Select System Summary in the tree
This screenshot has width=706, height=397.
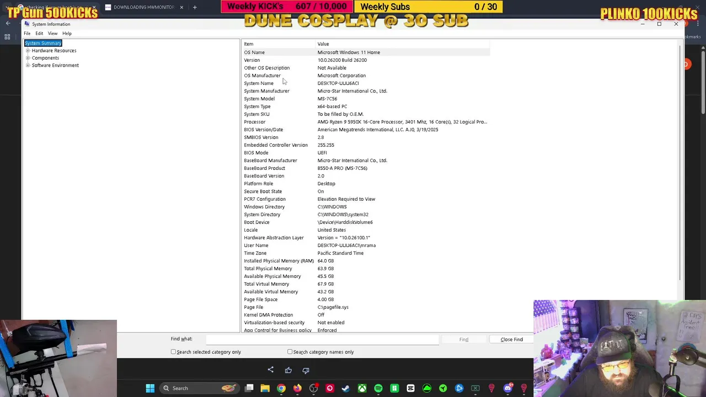[43, 43]
